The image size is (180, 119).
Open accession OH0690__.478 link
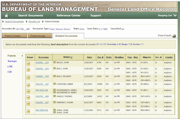[42, 76]
